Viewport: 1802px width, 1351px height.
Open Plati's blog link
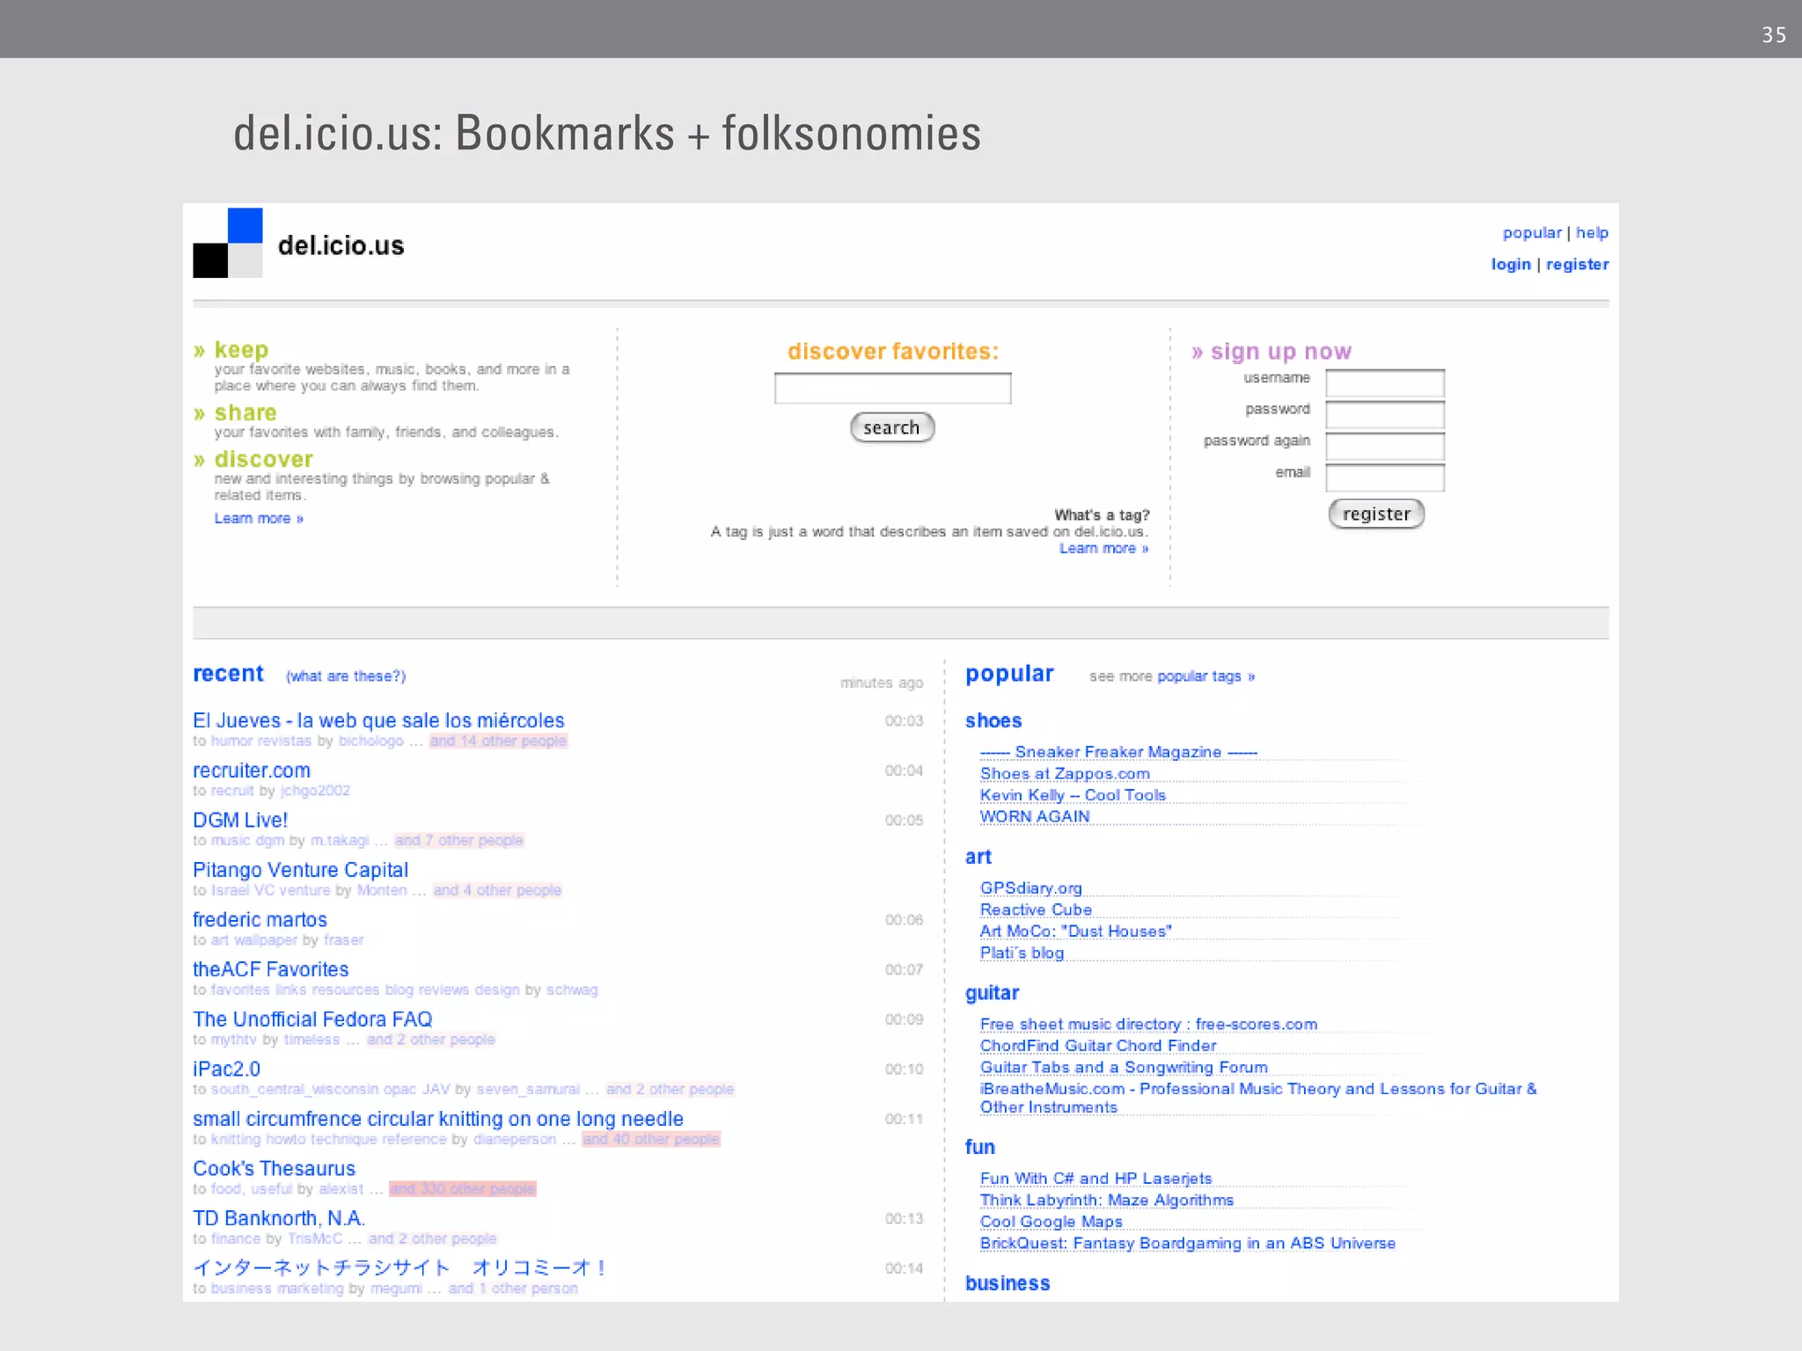(x=1022, y=953)
